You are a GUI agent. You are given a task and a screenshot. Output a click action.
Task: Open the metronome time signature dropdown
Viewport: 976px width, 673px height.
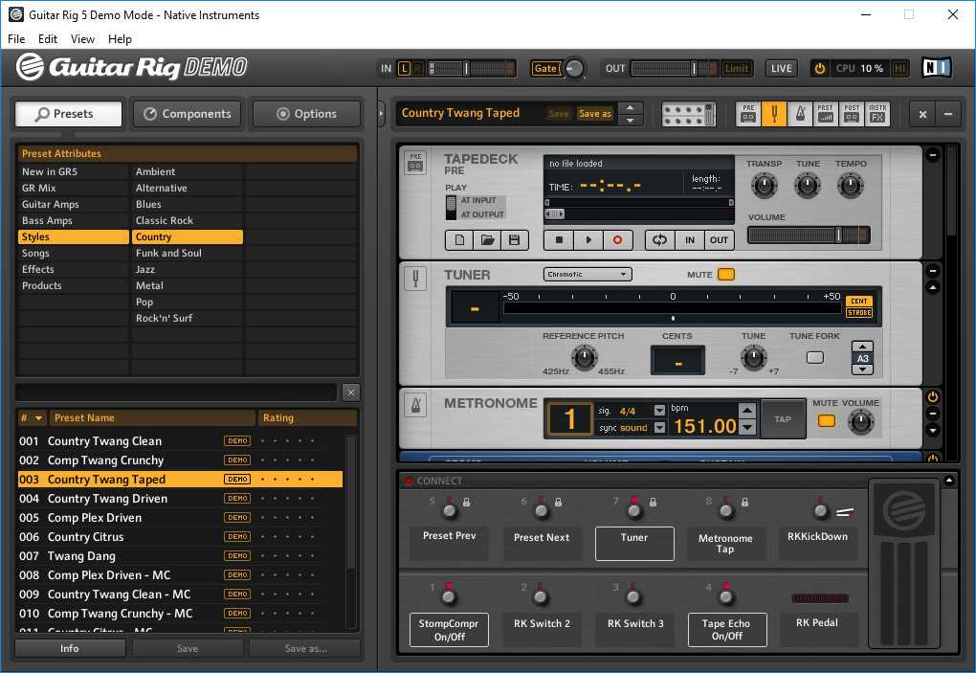[658, 411]
